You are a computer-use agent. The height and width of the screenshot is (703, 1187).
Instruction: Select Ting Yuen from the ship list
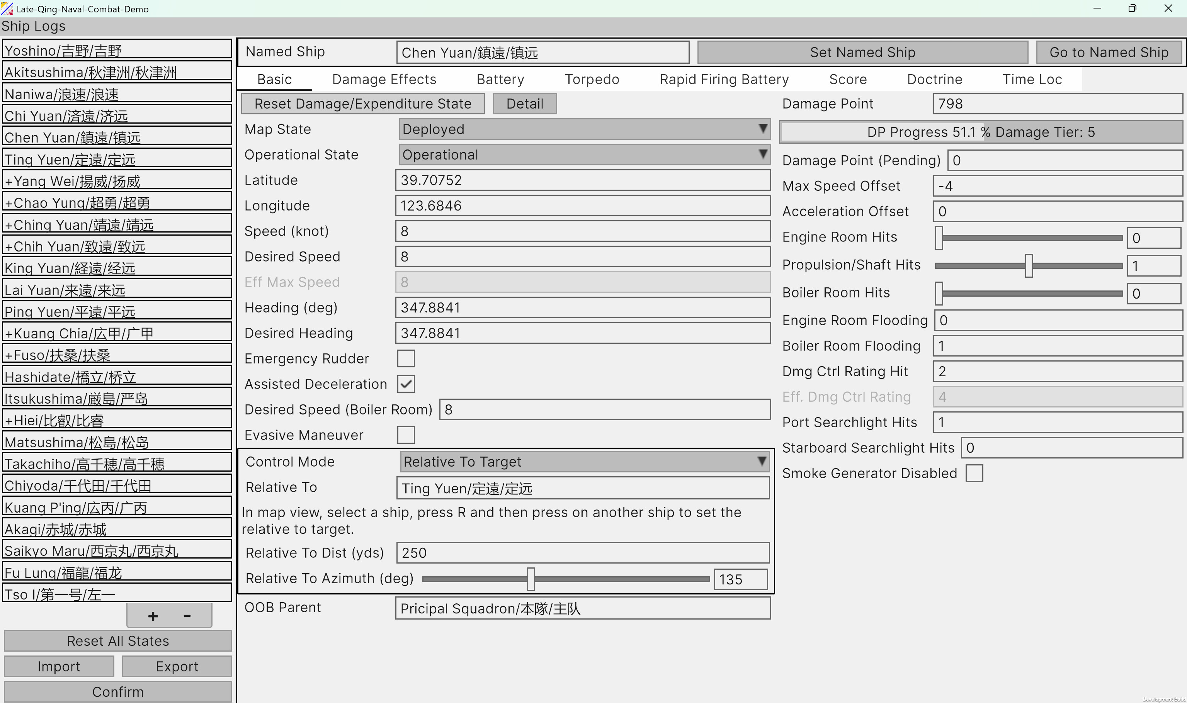(117, 159)
